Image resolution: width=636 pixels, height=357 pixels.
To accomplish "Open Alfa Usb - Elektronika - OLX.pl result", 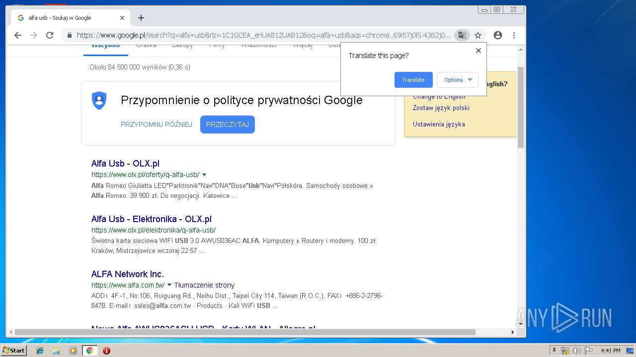I will [152, 219].
